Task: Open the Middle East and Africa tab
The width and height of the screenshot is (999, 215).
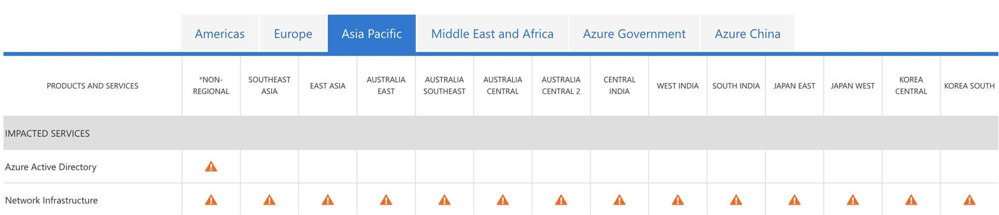Action: point(492,33)
